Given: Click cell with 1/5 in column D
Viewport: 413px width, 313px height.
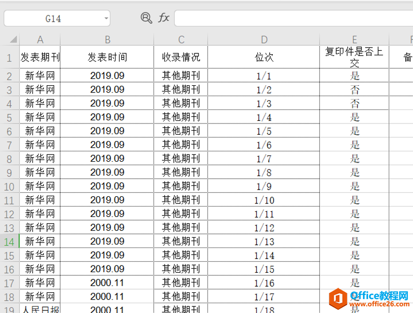Looking at the screenshot, I should pos(264,131).
